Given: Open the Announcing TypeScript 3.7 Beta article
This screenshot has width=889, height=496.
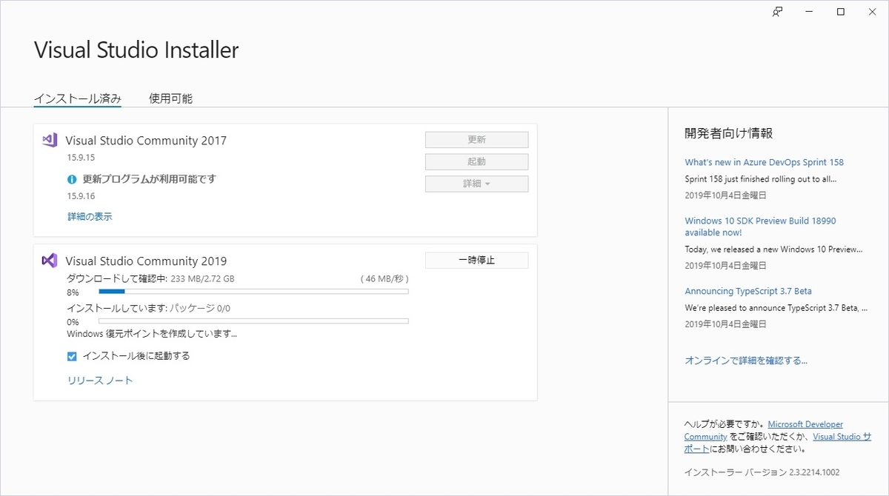Looking at the screenshot, I should 748,291.
